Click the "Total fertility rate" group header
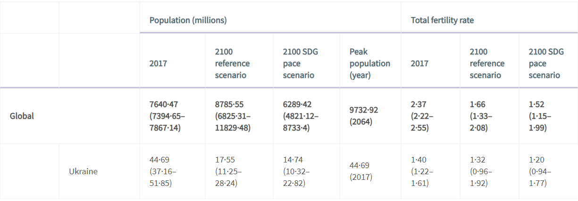Screen dimensions: 578x201 click(x=442, y=20)
